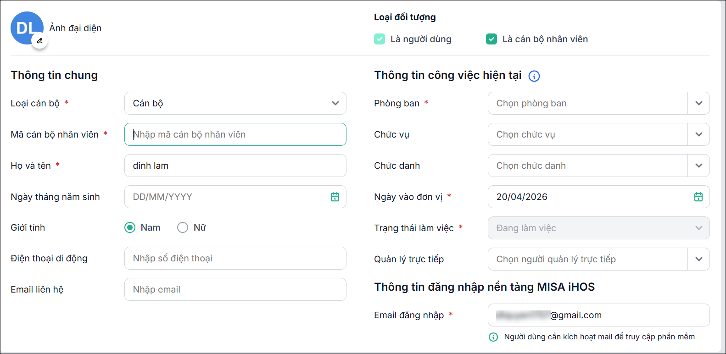
Task: Click the Họ và tên input field
Action: pyautogui.click(x=235, y=166)
